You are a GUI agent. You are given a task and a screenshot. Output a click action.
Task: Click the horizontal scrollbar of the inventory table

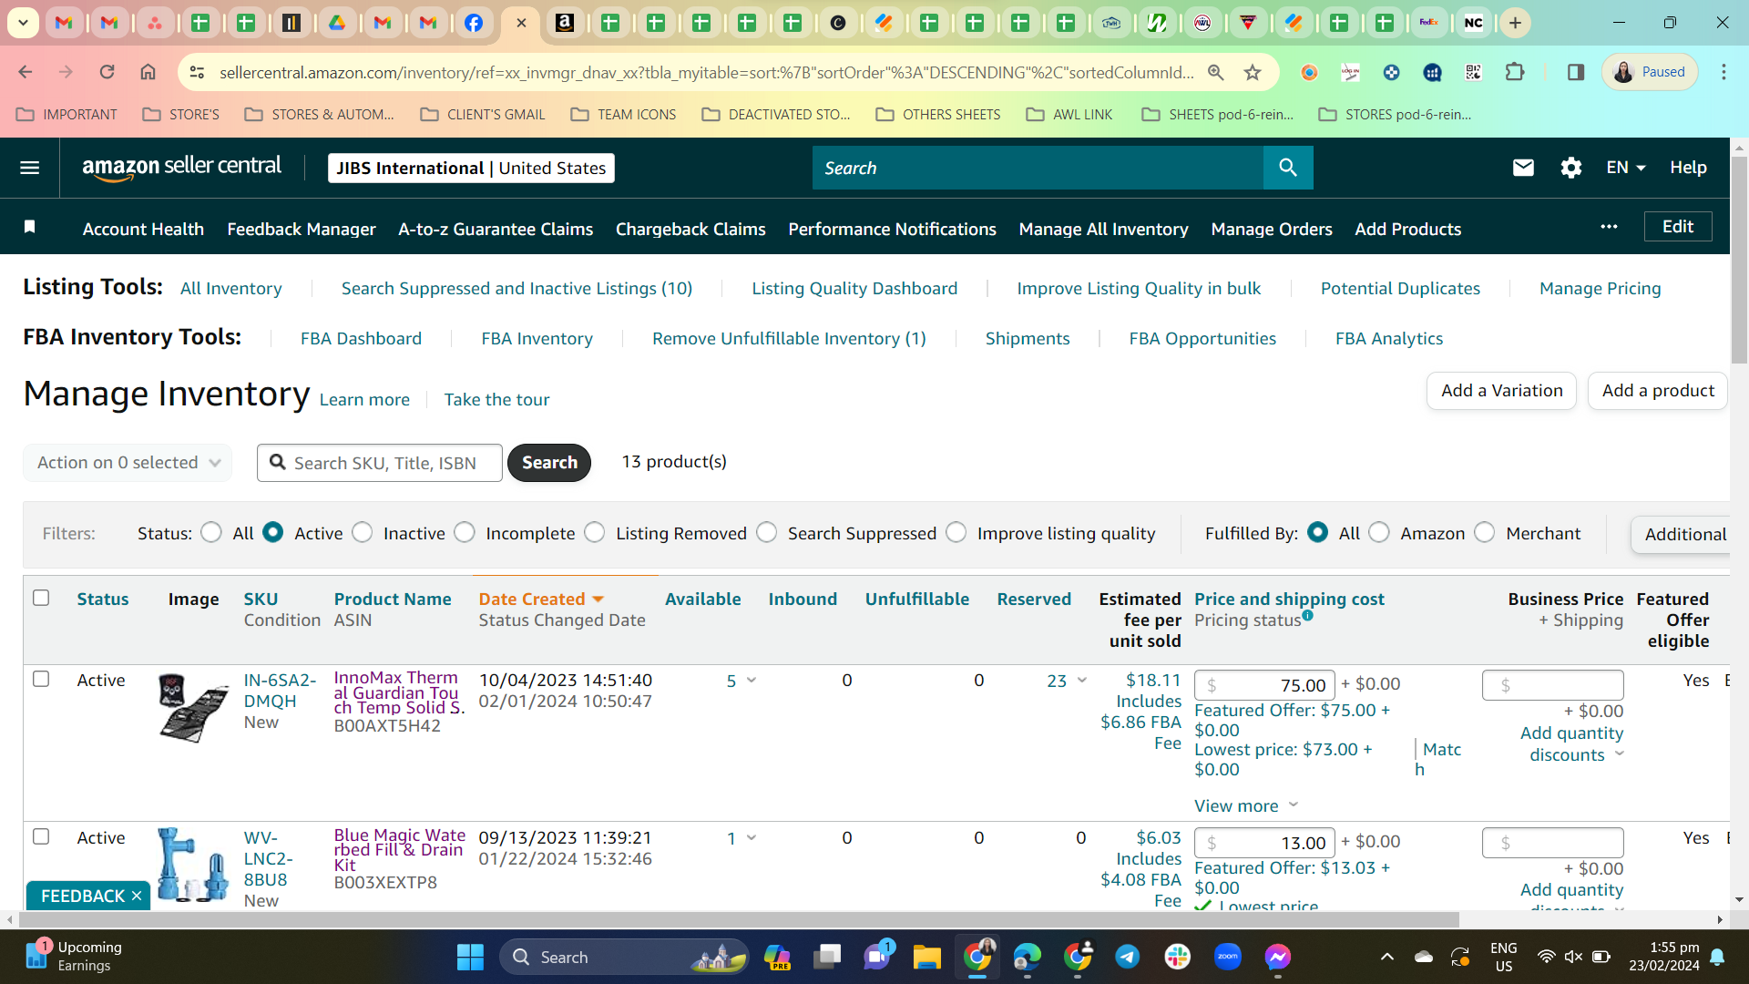(738, 919)
